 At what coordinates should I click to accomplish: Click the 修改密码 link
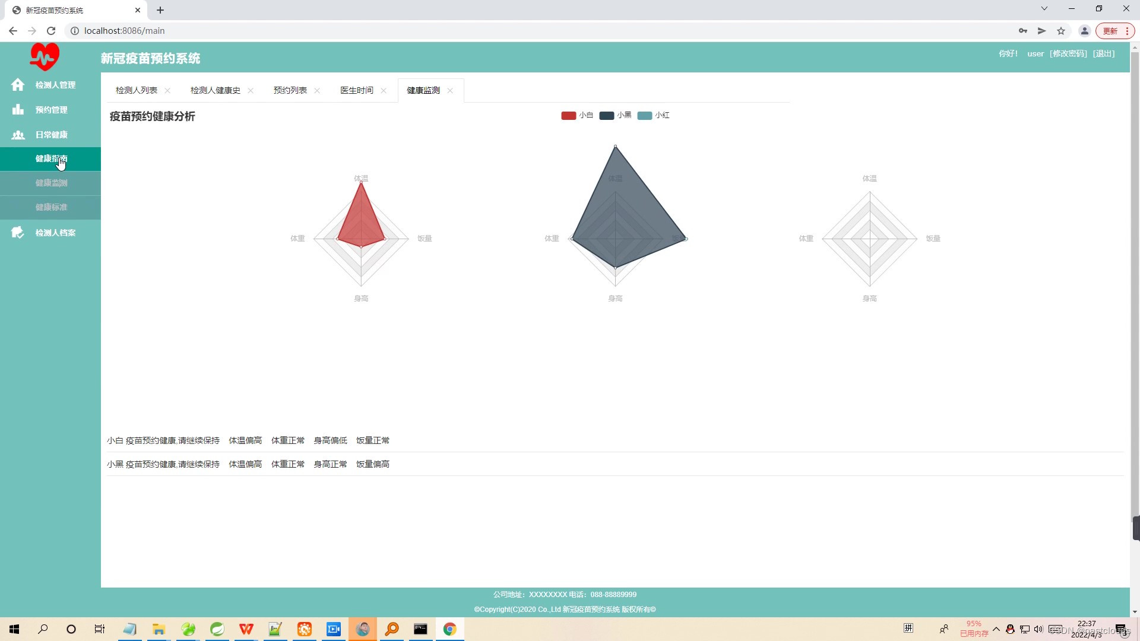tap(1068, 53)
